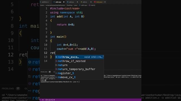Click Users in the breadcrumb path
Image resolution: width=181 pixels, height=101 pixels.
(x=42, y=5)
